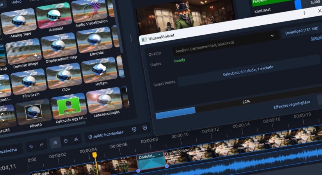This screenshot has width=322, height=175.
Task: Click the panel splitter dots handle
Action: pos(131,38)
